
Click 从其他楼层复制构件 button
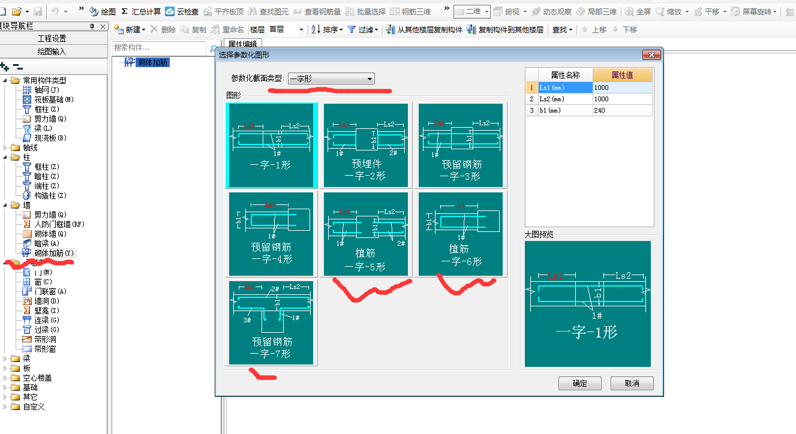click(x=424, y=29)
